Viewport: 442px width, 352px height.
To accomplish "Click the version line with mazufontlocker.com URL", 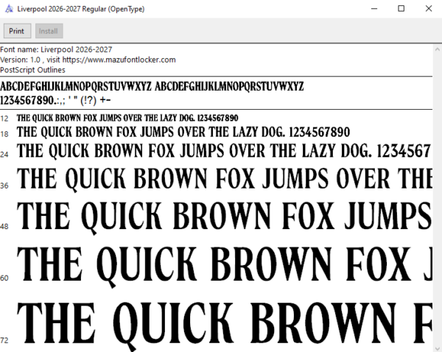I will (x=88, y=60).
